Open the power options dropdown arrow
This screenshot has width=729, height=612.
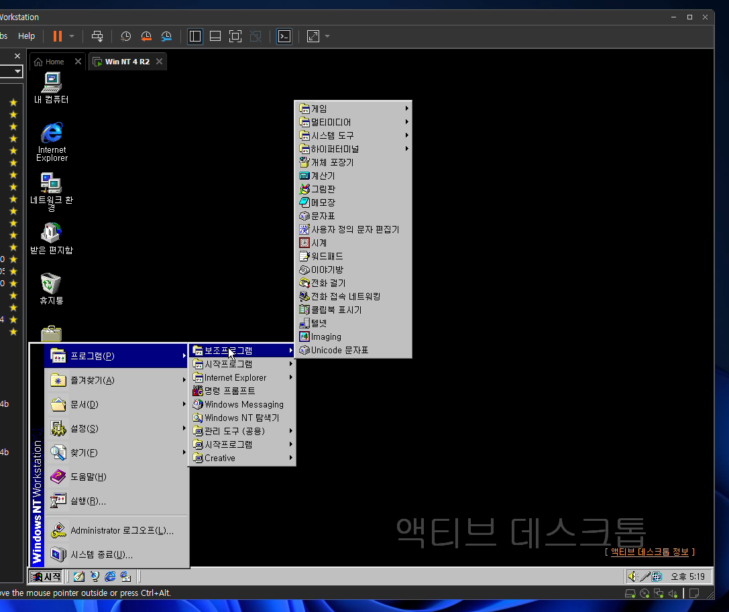coord(72,36)
